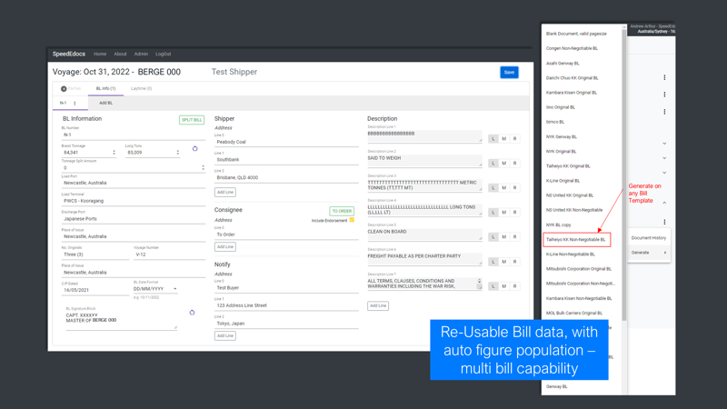Click Notify Line 1 address field
727x409 pixels.
(286, 305)
